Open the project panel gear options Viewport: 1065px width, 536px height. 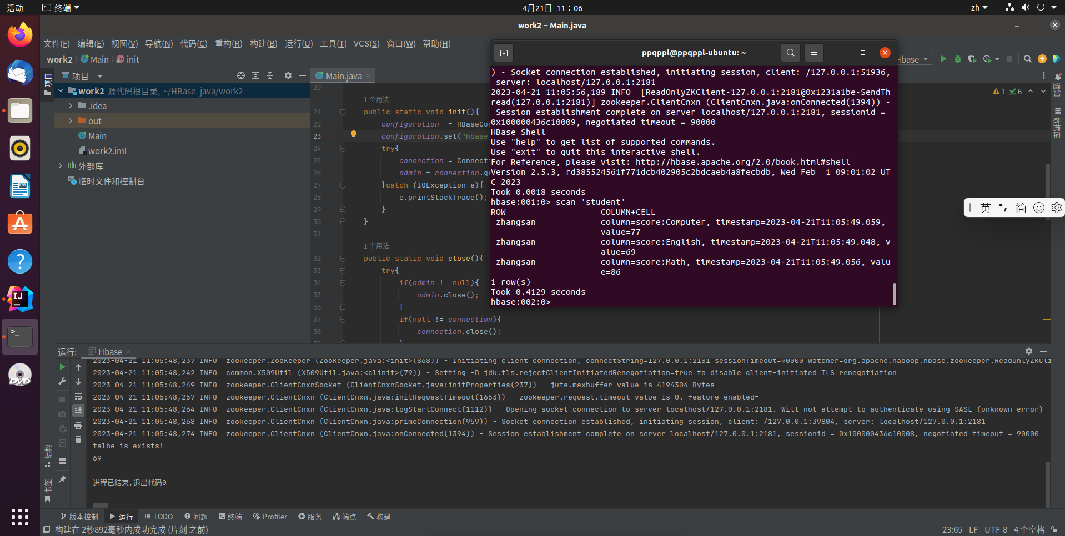point(288,75)
